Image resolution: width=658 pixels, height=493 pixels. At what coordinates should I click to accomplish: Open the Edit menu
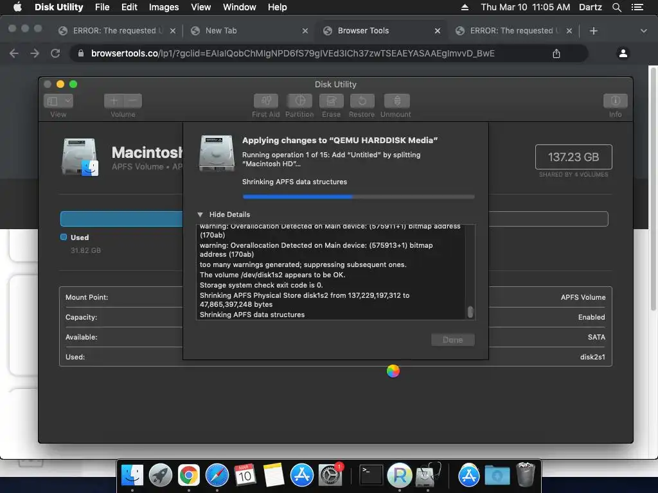pos(129,7)
